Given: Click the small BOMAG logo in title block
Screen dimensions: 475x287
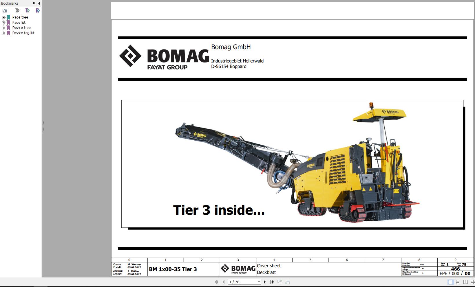Looking at the screenshot, I should [x=238, y=269].
